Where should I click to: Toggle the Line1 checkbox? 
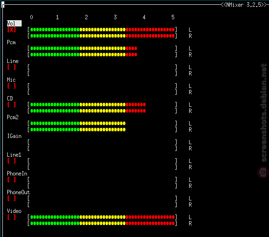pos(12,161)
